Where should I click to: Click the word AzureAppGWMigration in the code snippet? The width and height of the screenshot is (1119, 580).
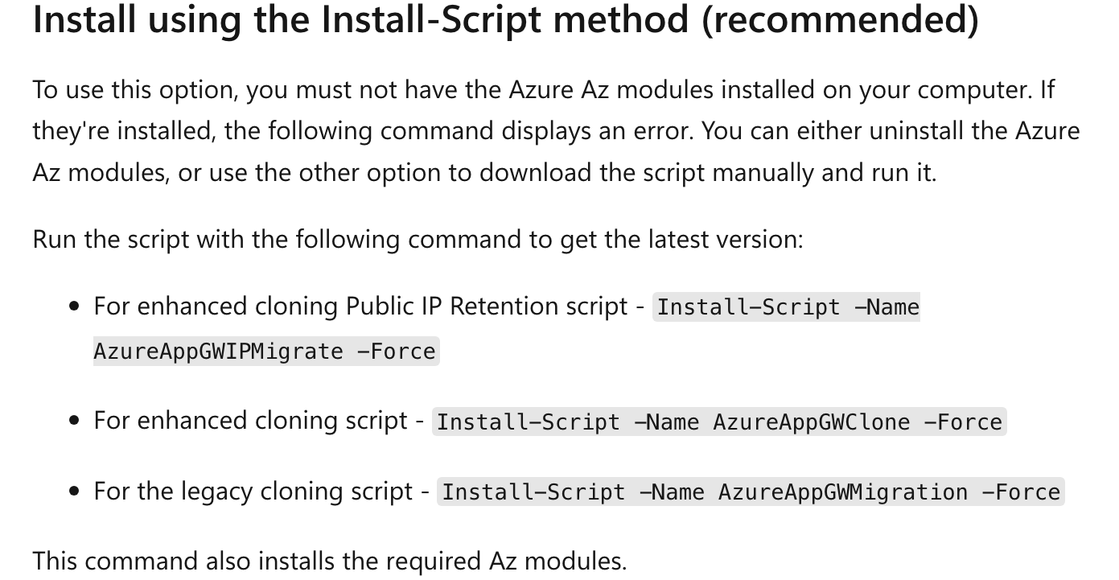click(x=843, y=492)
